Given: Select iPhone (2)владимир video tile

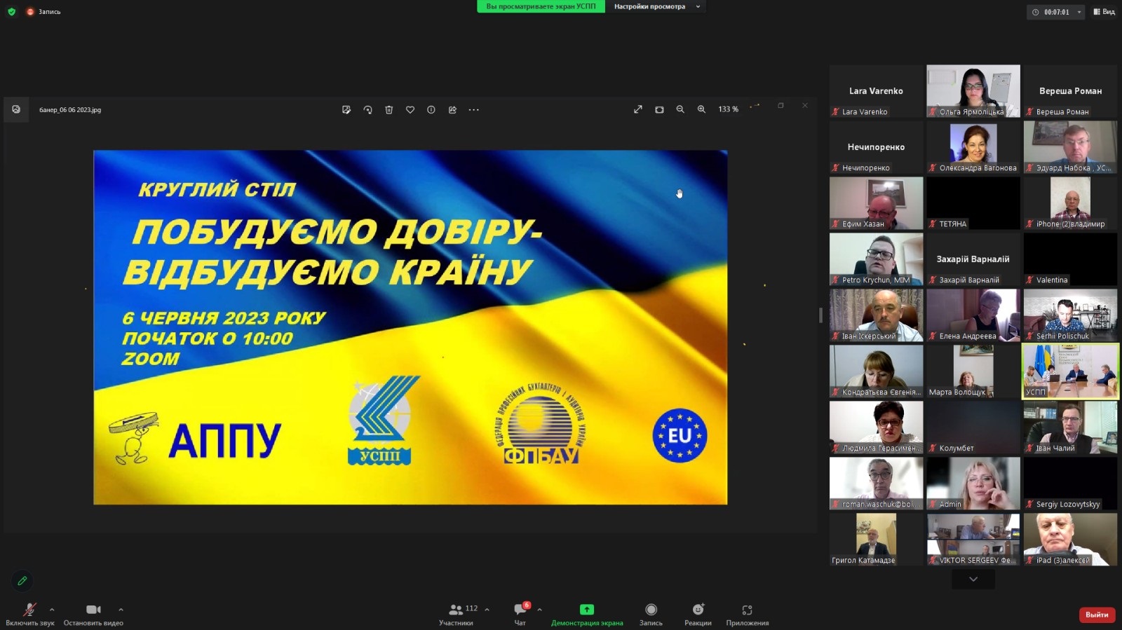Looking at the screenshot, I should click(1070, 203).
